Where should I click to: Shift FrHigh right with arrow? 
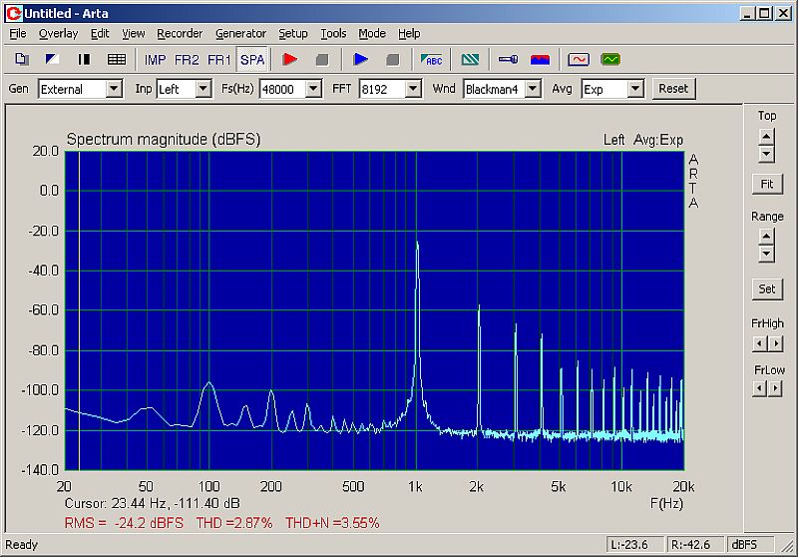[776, 343]
